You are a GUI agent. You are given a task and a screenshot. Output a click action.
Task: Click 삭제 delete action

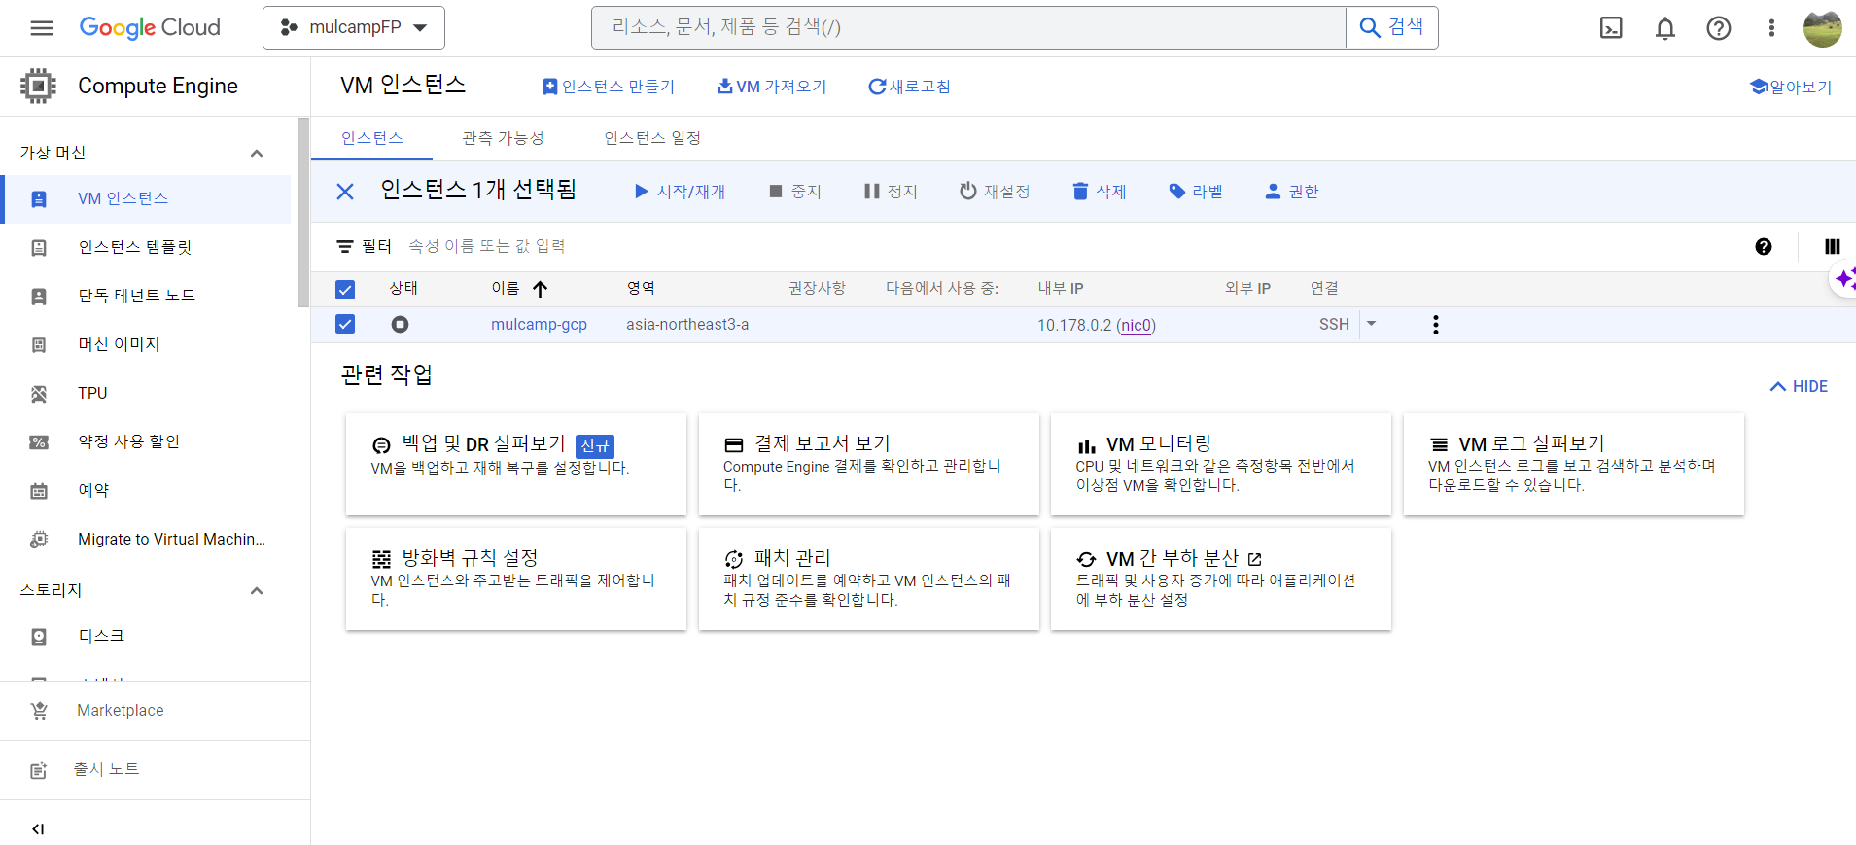(1100, 192)
